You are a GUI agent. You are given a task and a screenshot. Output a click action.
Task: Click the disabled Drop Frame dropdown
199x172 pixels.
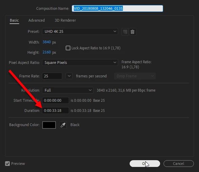click(135, 76)
